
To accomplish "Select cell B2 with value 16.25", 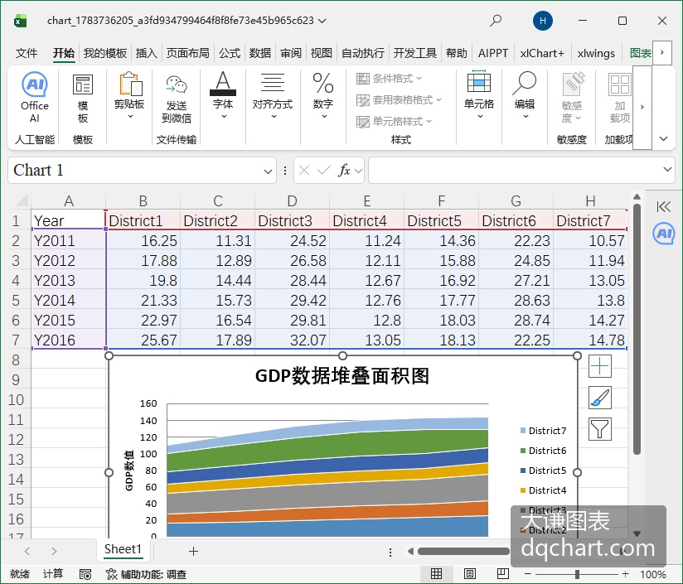I will (x=143, y=241).
